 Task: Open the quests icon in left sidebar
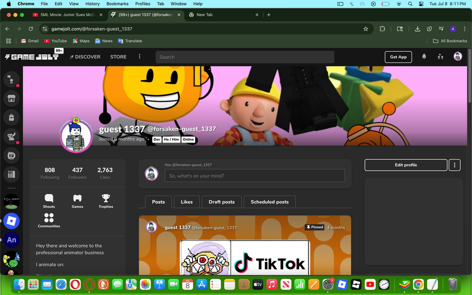[12, 137]
